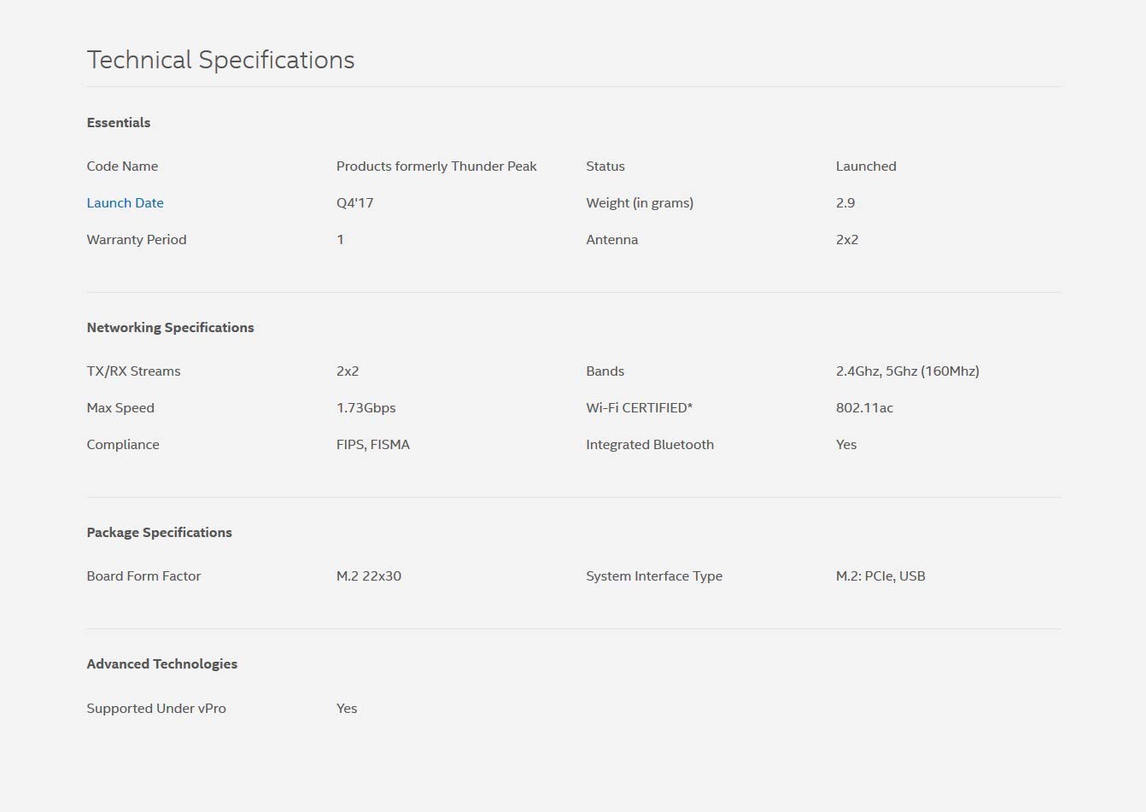
Task: Select the TX/RX Streams label
Action: point(133,371)
